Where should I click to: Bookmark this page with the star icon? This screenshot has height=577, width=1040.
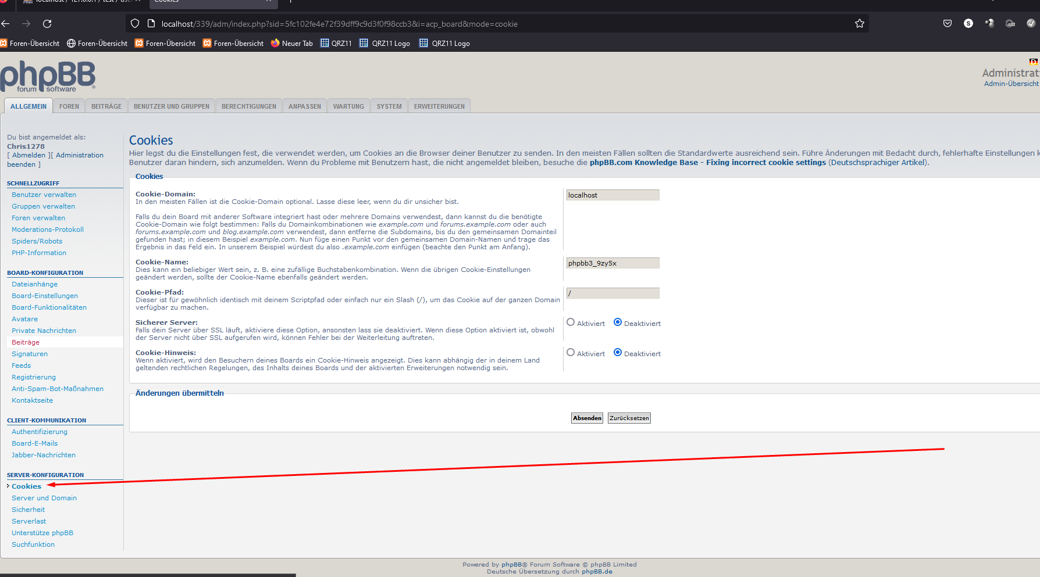(x=860, y=24)
